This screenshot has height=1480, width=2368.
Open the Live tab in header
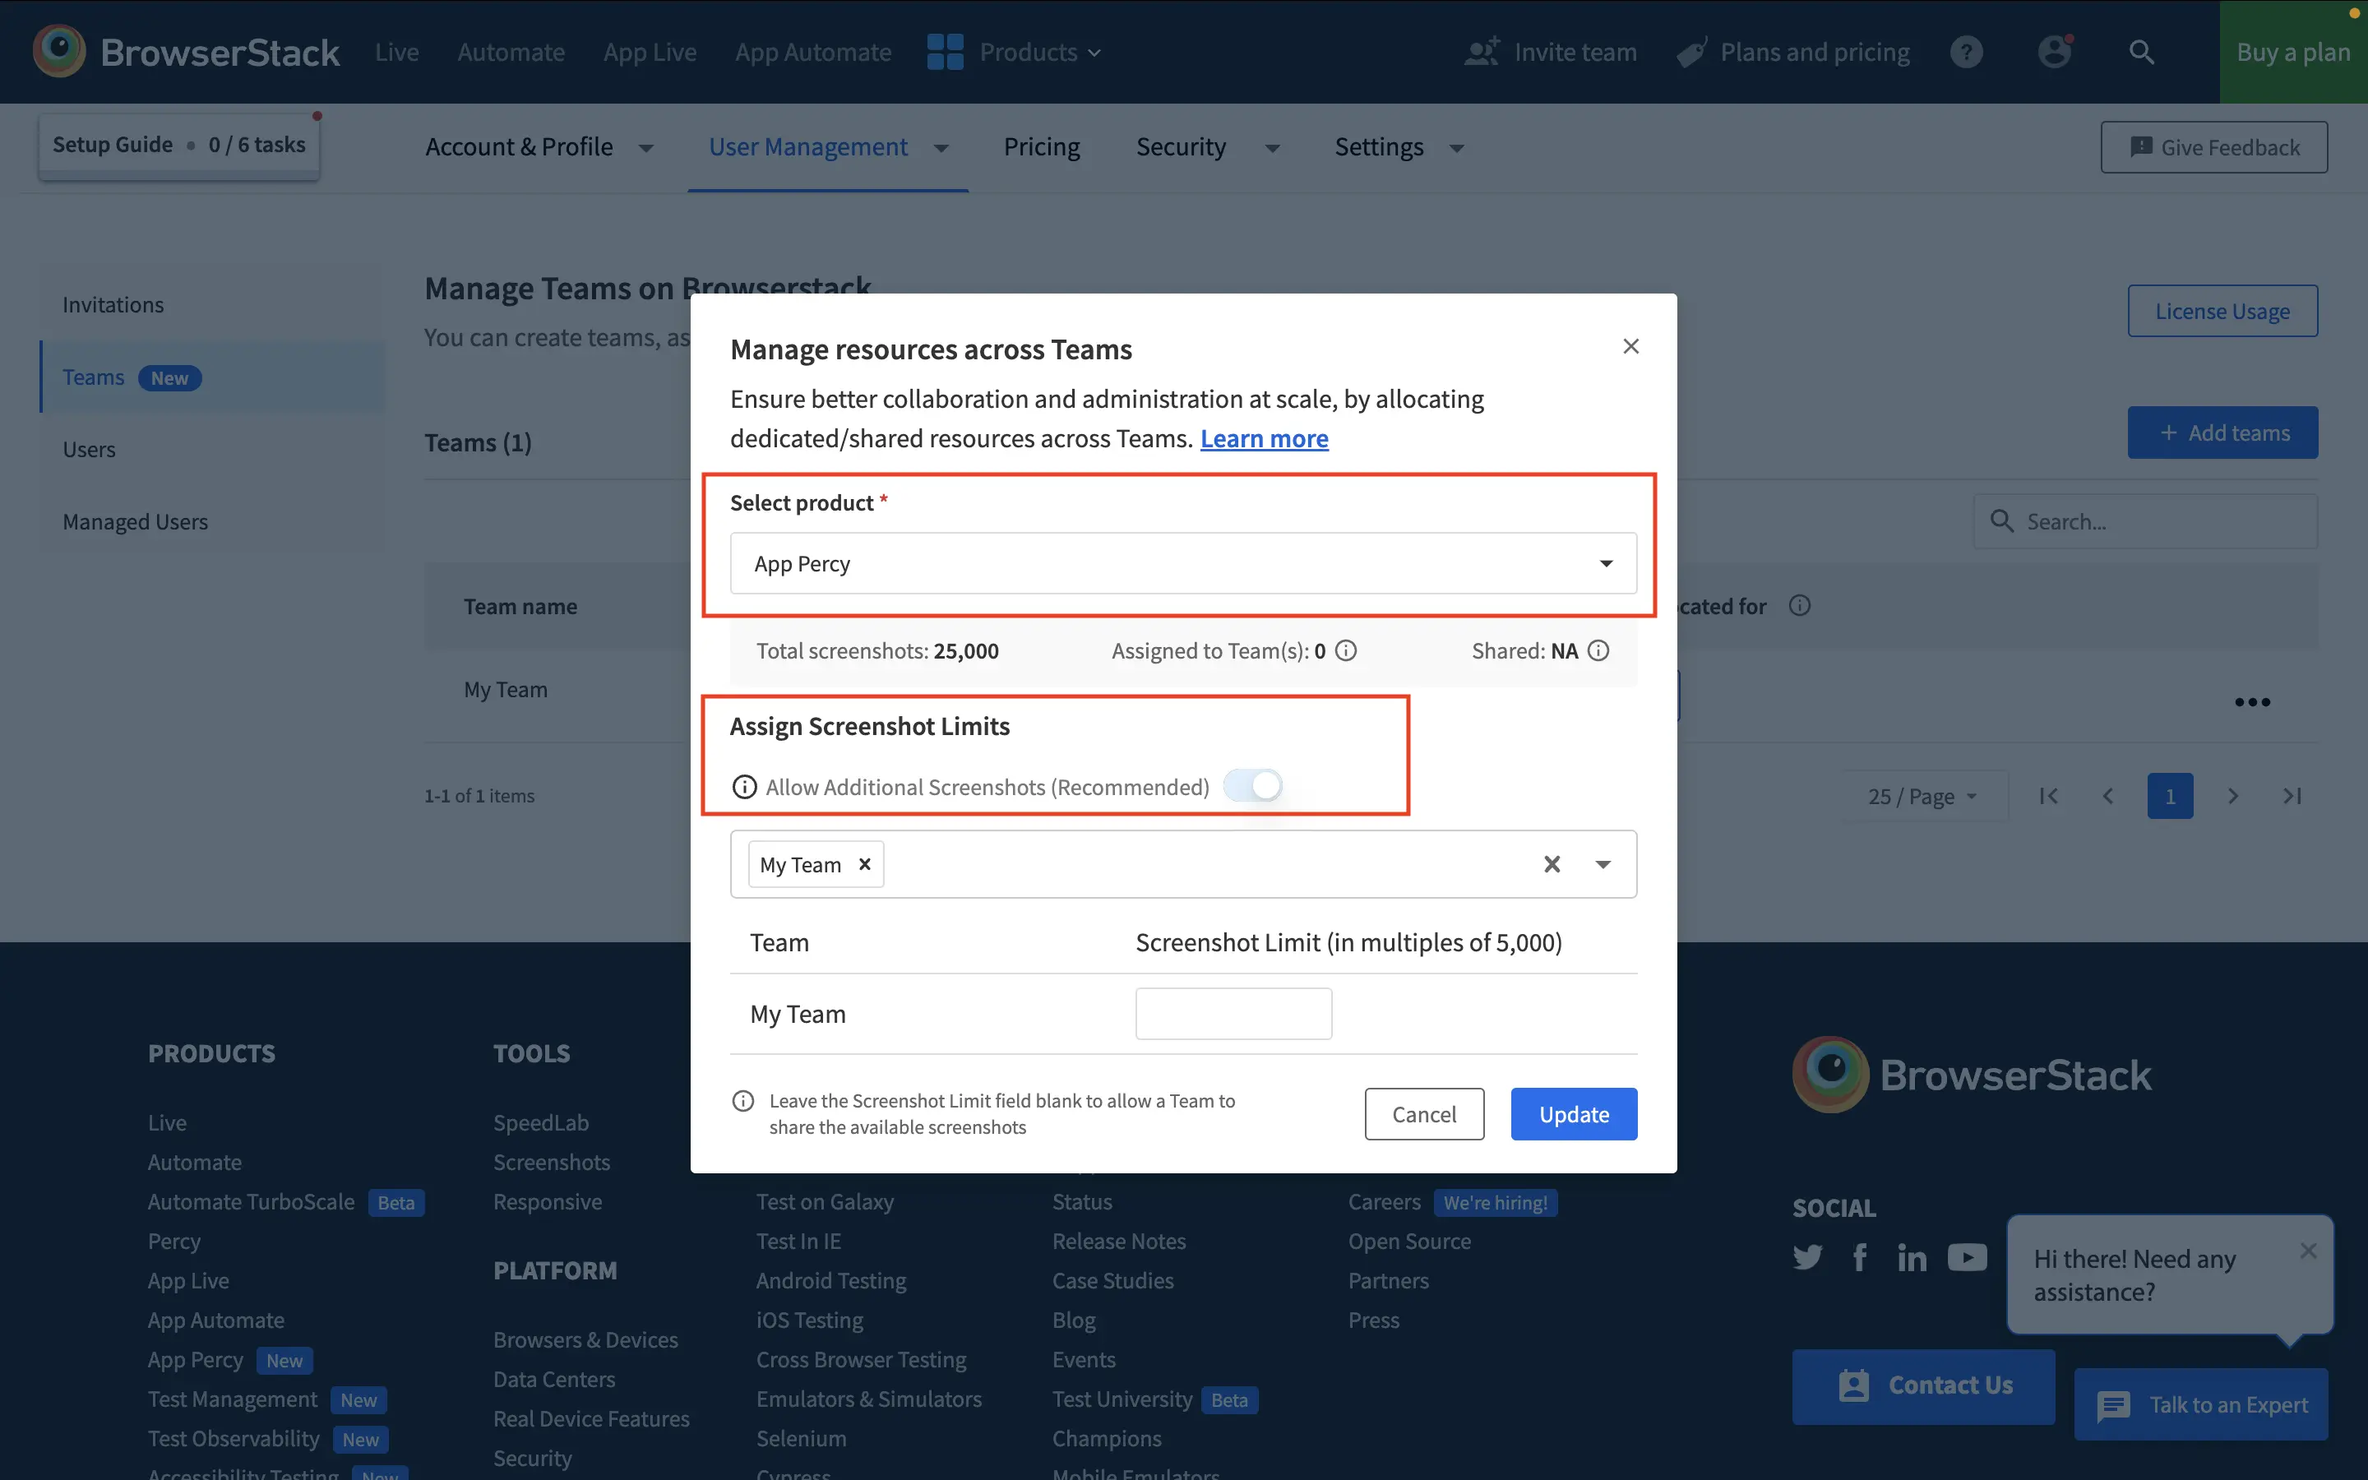[397, 52]
